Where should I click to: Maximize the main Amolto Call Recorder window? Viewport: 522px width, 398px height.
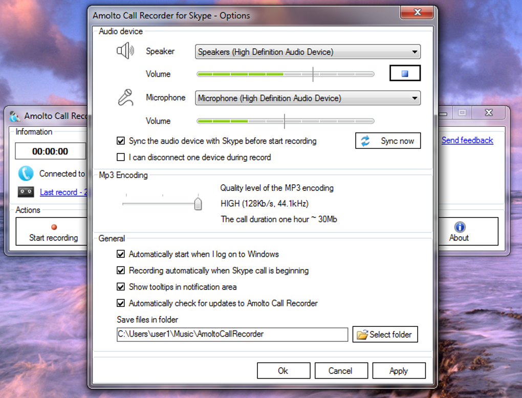[463, 113]
